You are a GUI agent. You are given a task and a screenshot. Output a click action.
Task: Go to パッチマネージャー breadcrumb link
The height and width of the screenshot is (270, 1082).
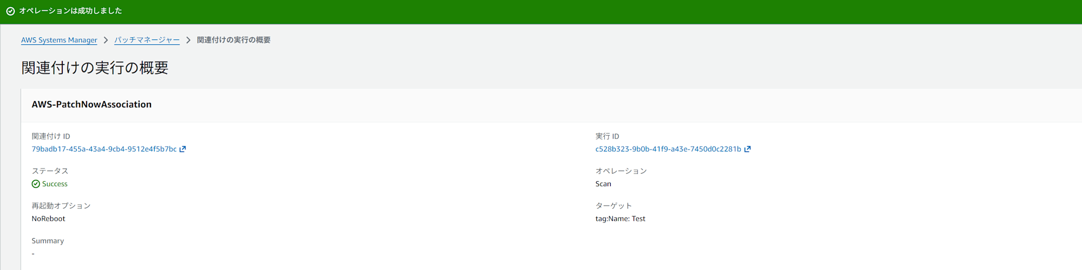click(147, 40)
